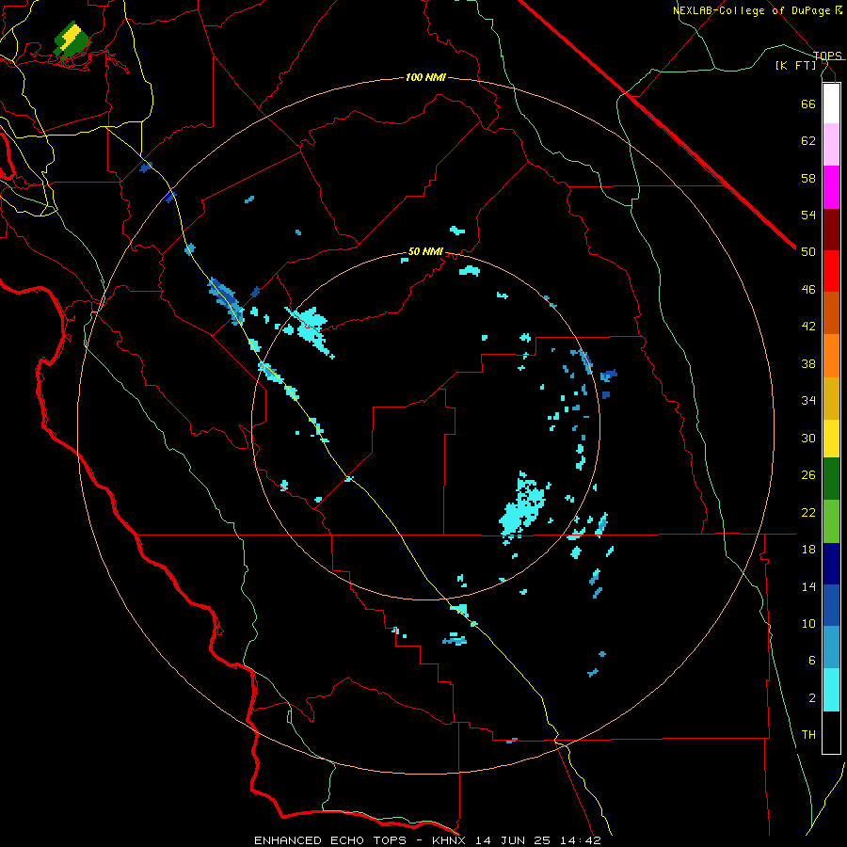Click legend value "54"

click(808, 215)
